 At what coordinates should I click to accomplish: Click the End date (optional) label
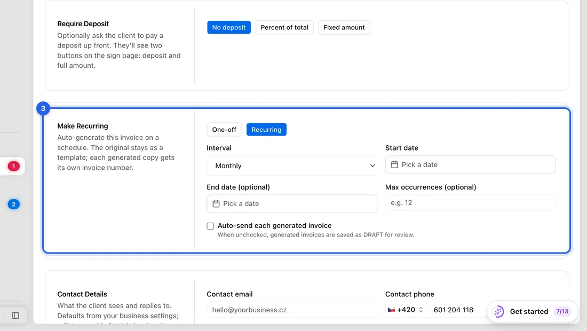tap(238, 187)
